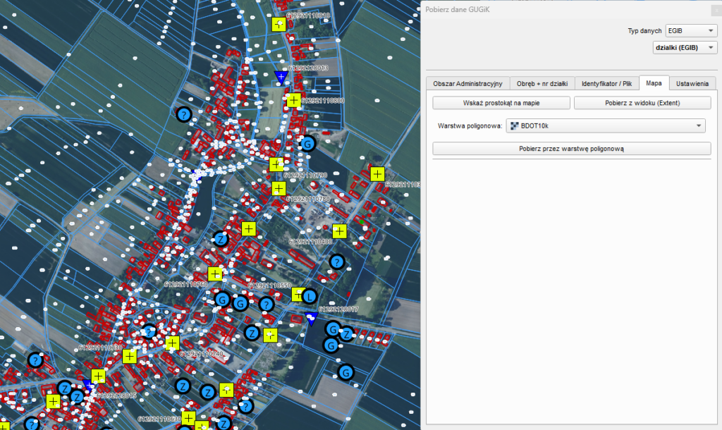This screenshot has width=722, height=430.
Task: Click blue G marker below label 612921110800
Action: 307,145
